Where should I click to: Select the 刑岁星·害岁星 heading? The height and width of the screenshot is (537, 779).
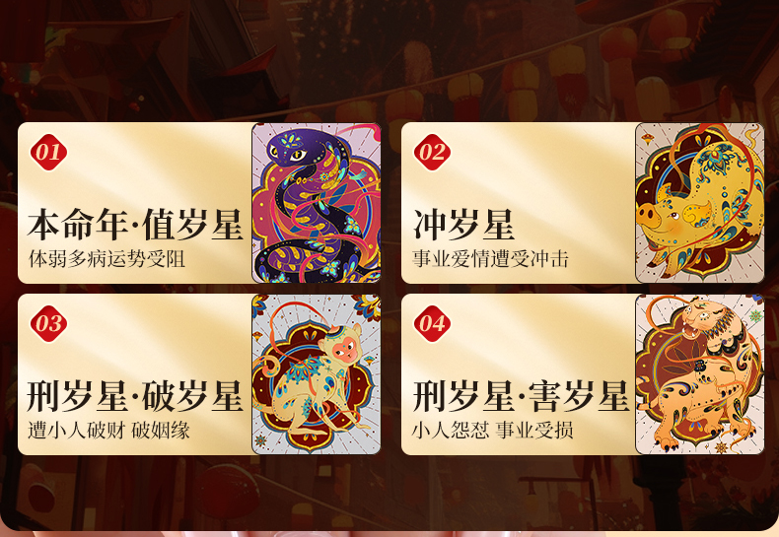[x=521, y=396]
